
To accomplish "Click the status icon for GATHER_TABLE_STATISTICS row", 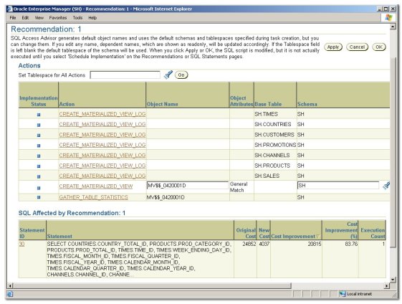I will 39,197.
